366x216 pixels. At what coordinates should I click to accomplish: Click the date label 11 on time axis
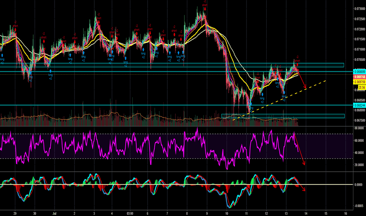(247, 213)
